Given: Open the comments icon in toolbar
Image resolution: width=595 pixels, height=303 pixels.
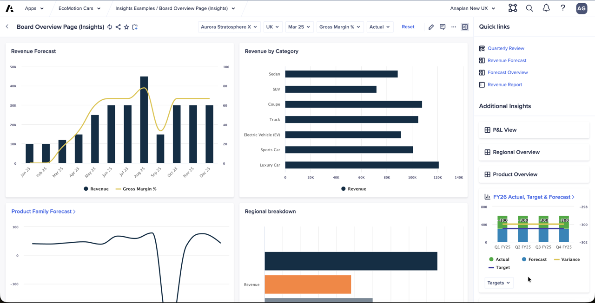Looking at the screenshot, I should point(443,27).
